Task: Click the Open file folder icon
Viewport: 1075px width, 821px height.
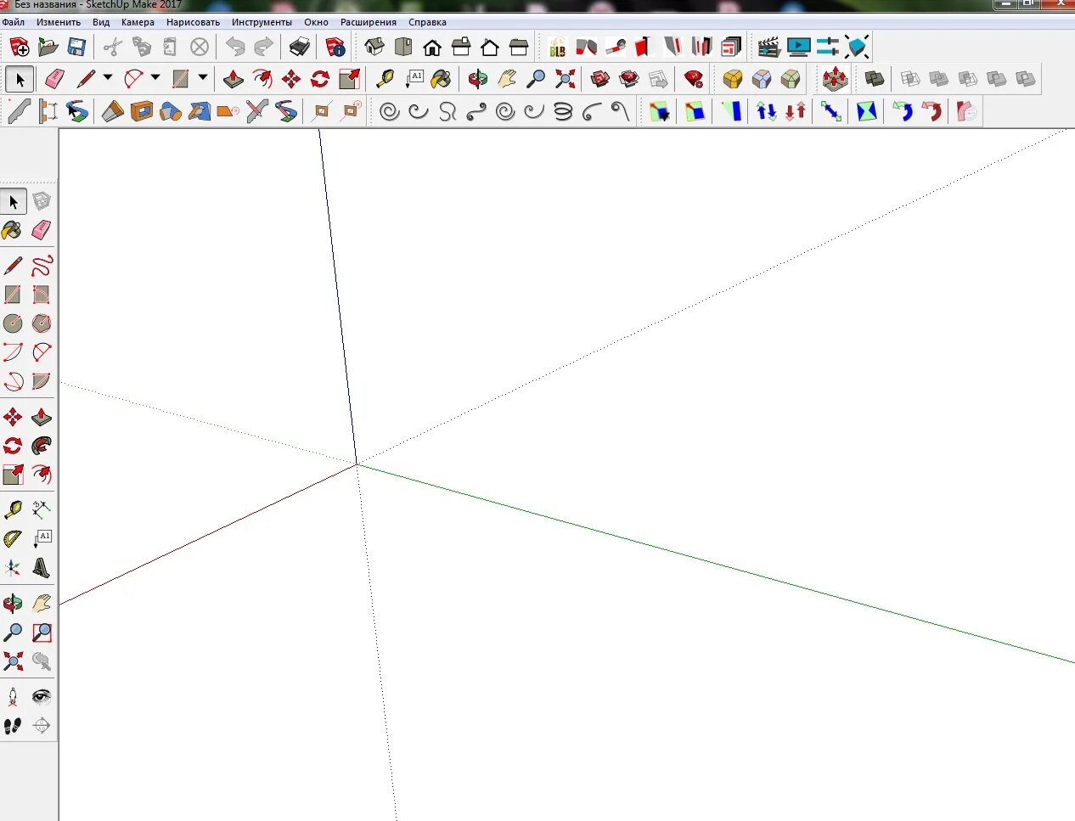Action: click(48, 47)
